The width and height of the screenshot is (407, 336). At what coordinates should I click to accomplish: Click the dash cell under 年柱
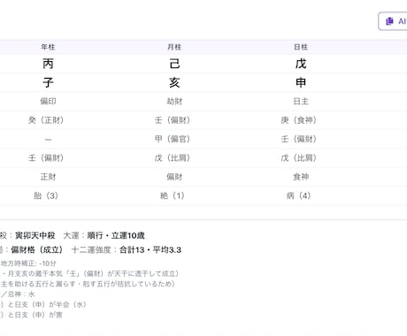[48, 139]
